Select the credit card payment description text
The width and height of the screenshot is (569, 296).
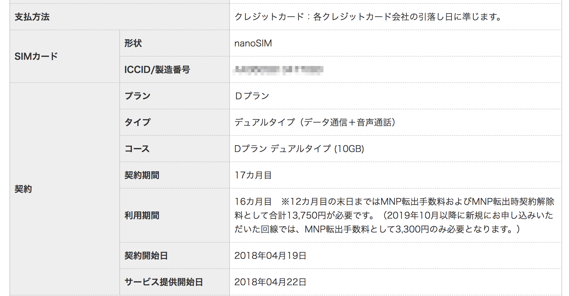pos(368,17)
